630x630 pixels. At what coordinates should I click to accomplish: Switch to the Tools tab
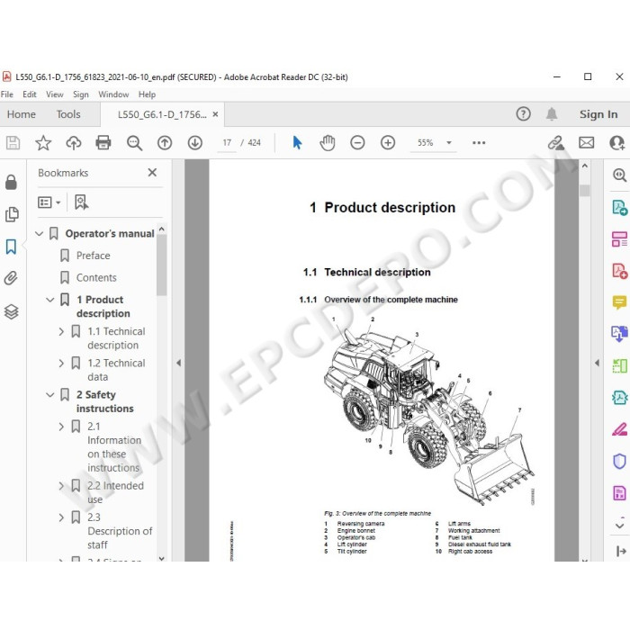[x=68, y=114]
